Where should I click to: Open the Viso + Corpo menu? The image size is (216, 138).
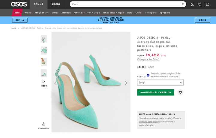[94, 13]
